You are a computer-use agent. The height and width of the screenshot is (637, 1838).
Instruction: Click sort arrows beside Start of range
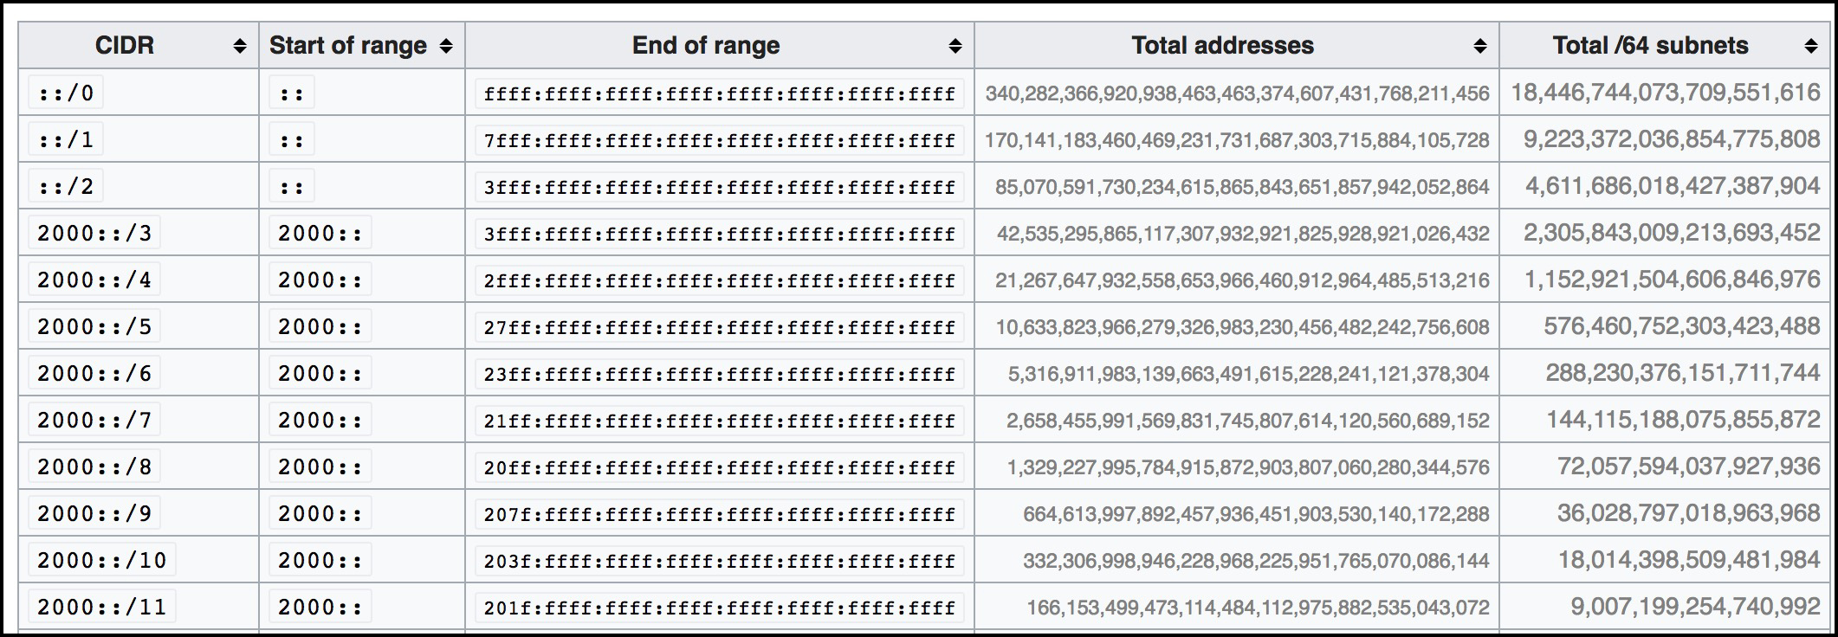pos(446,47)
